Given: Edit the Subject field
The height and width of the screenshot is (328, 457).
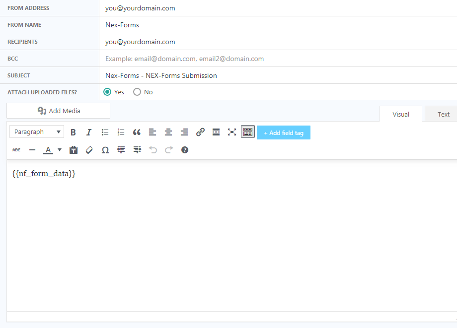Looking at the screenshot, I should click(x=278, y=75).
